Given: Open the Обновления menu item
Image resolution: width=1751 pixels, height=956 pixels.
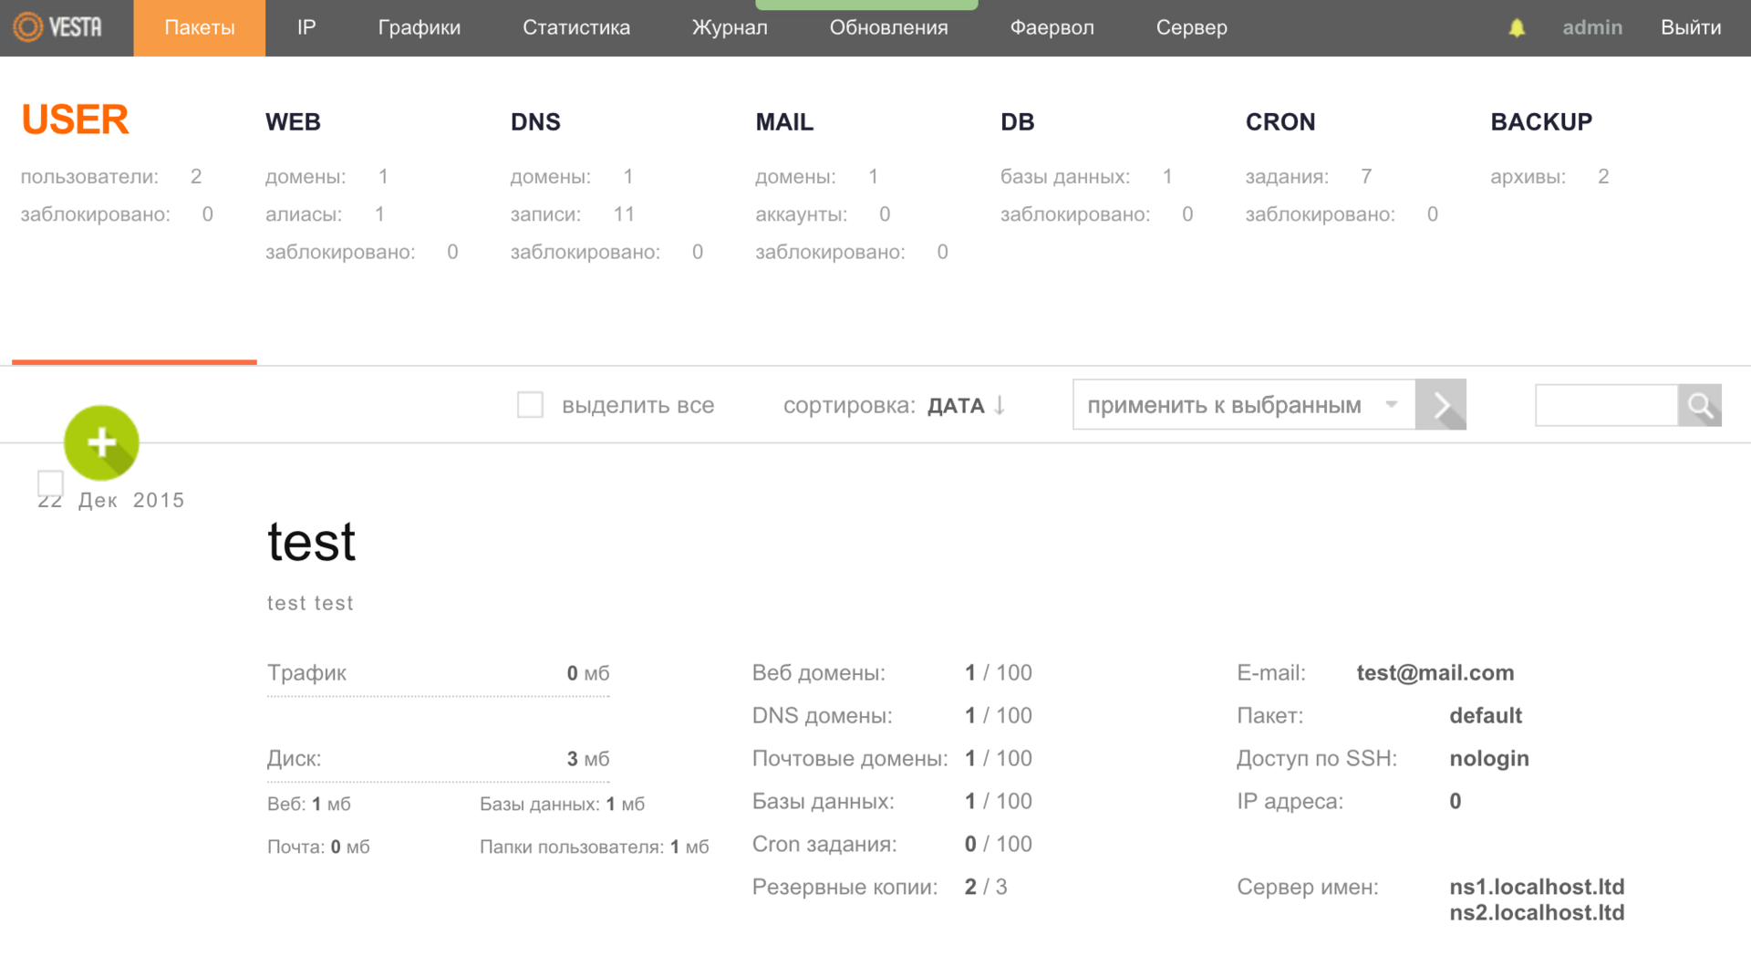Looking at the screenshot, I should pyautogui.click(x=889, y=28).
